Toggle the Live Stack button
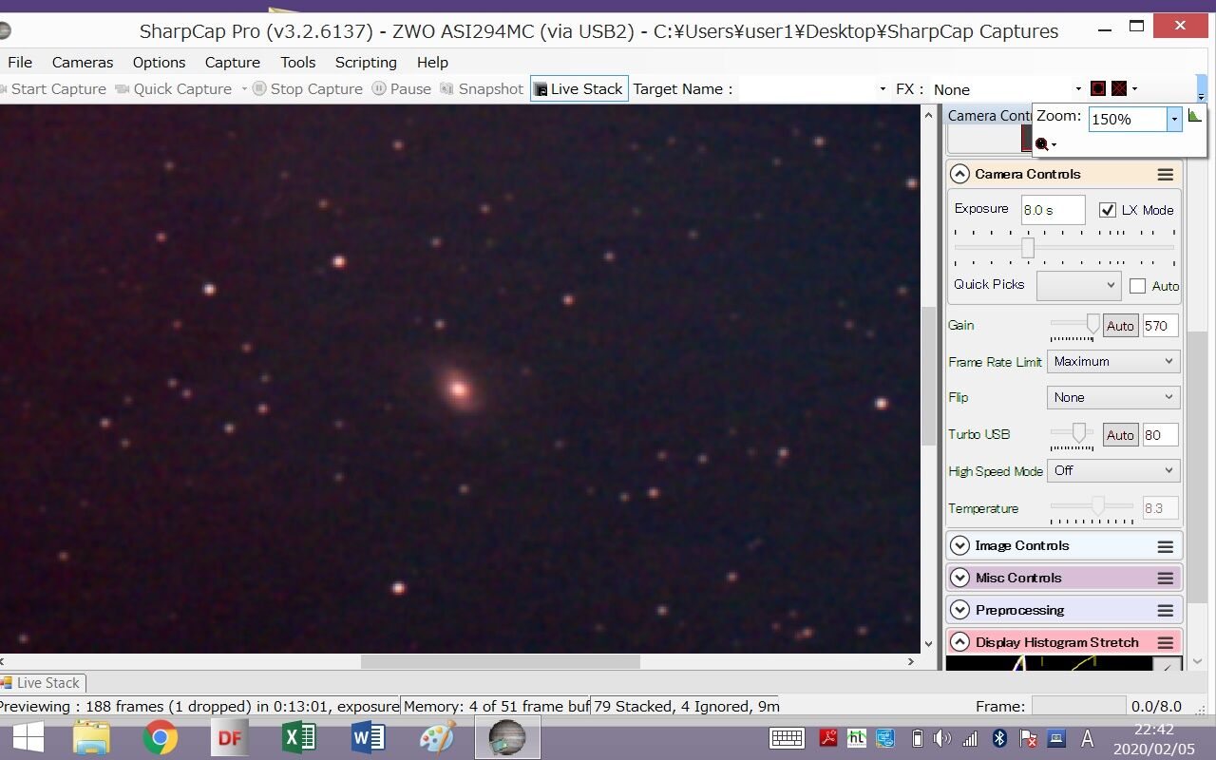This screenshot has height=760, width=1216. [579, 88]
